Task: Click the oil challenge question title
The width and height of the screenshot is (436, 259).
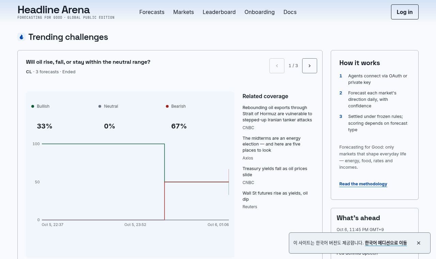Action: coord(88,62)
